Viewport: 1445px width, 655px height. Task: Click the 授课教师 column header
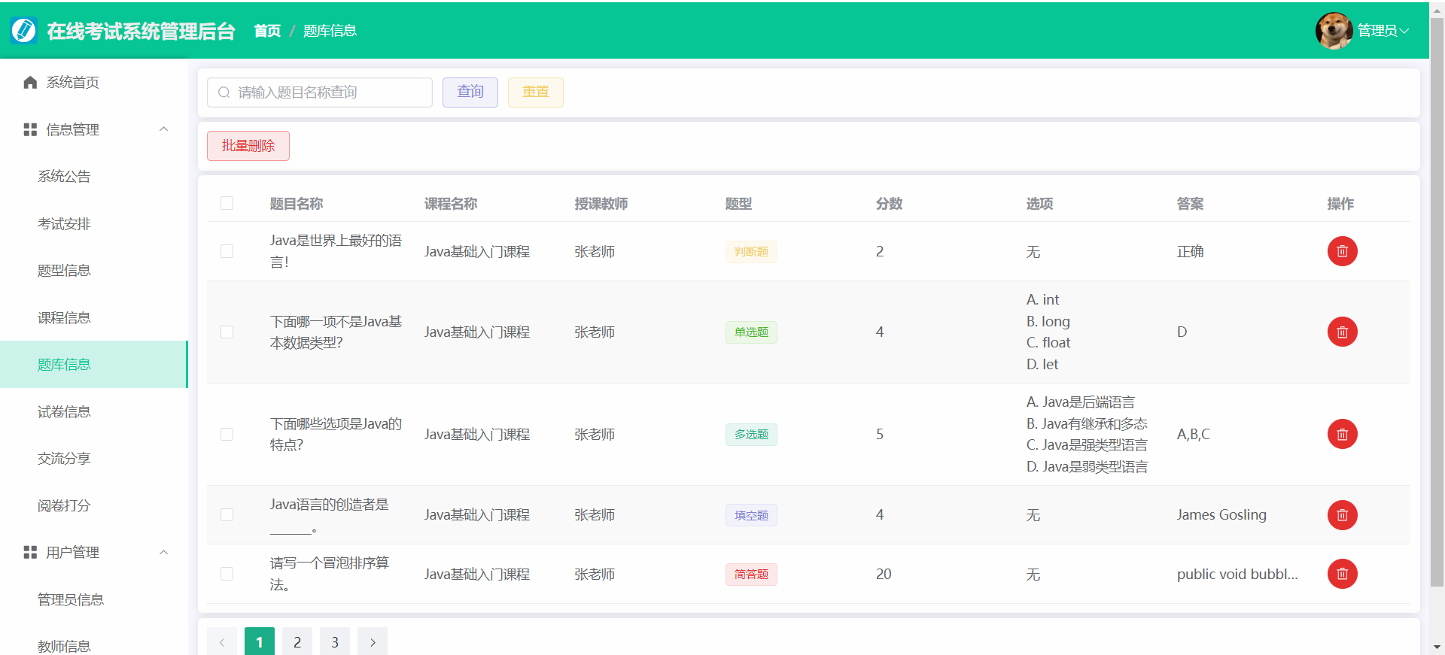(x=601, y=204)
